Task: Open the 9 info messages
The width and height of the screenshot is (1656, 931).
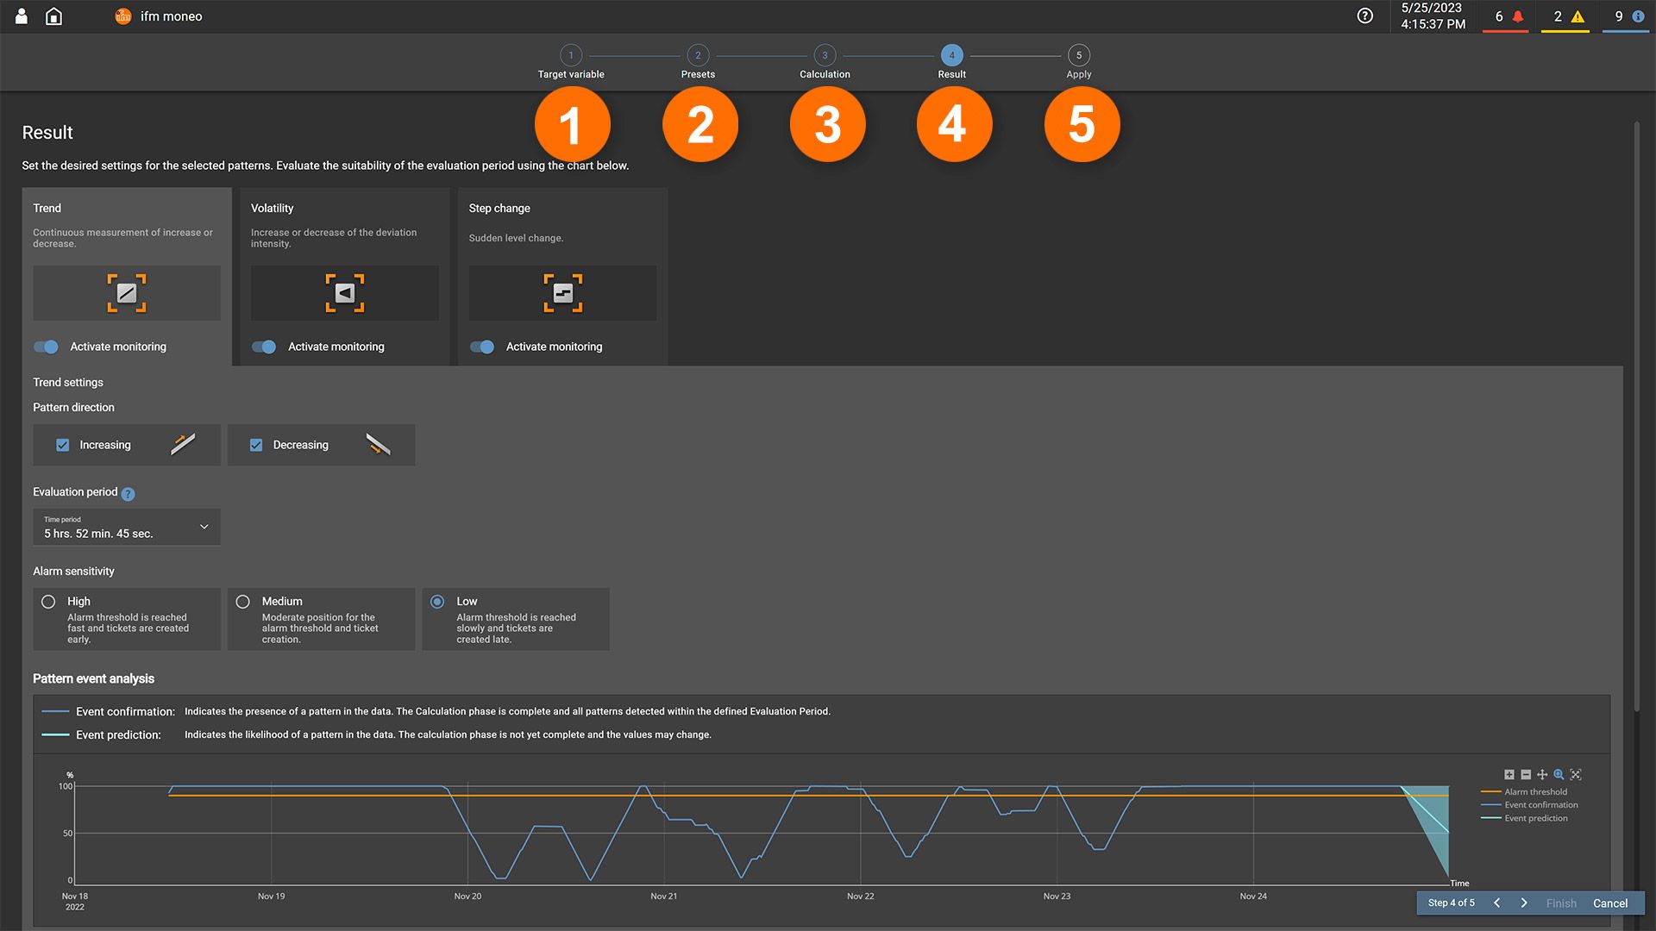Action: [x=1625, y=16]
